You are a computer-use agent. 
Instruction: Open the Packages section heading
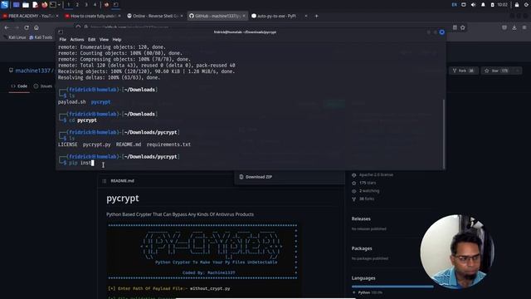362,248
